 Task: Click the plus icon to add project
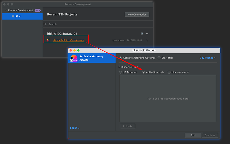[x=147, y=34]
